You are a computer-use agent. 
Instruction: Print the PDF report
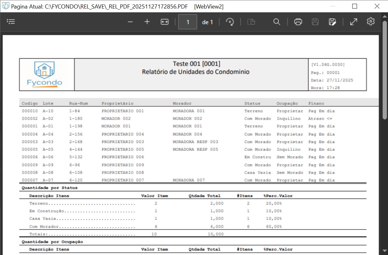pyautogui.click(x=298, y=22)
